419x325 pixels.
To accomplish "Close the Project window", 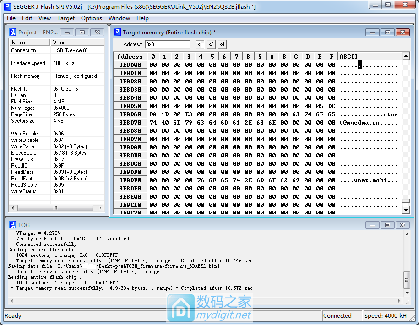I will [x=97, y=32].
